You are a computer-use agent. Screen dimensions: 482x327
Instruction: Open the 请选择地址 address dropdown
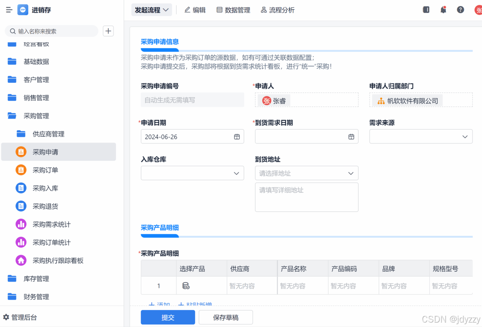point(306,173)
